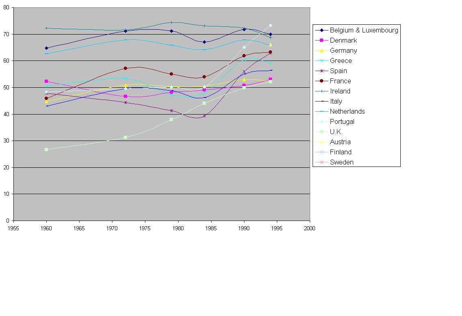Click the blue line key beside Italy

tap(322, 101)
